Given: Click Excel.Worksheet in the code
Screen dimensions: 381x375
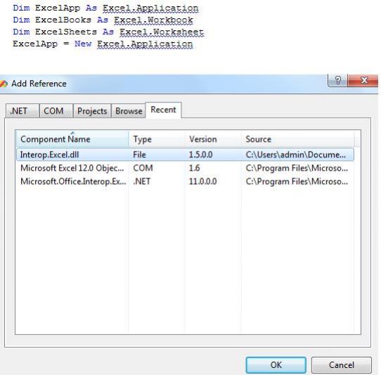Looking at the screenshot, I should pos(162,32).
